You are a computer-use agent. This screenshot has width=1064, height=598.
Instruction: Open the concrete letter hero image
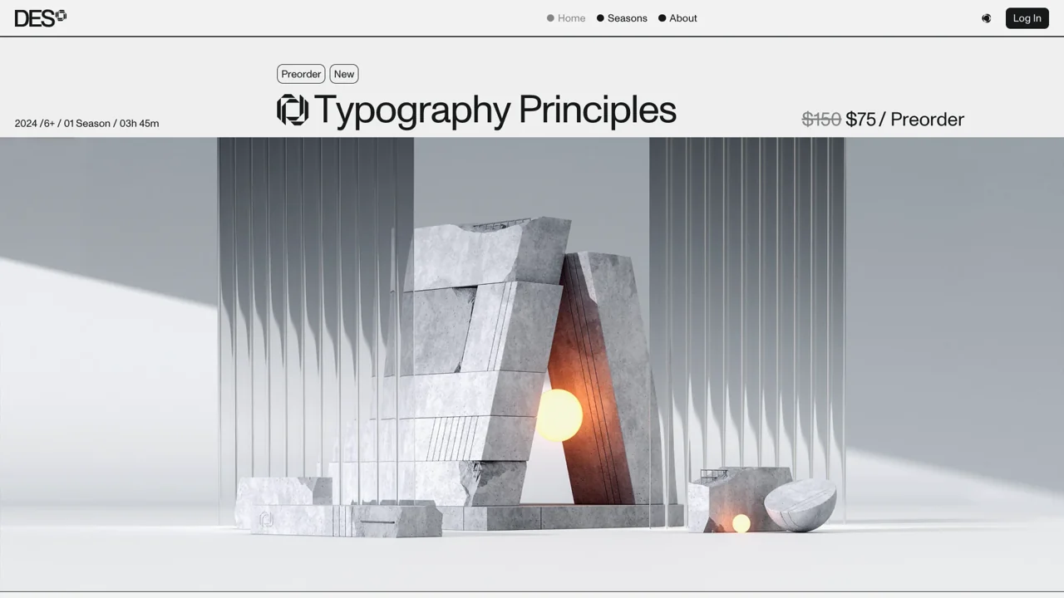pos(532,364)
